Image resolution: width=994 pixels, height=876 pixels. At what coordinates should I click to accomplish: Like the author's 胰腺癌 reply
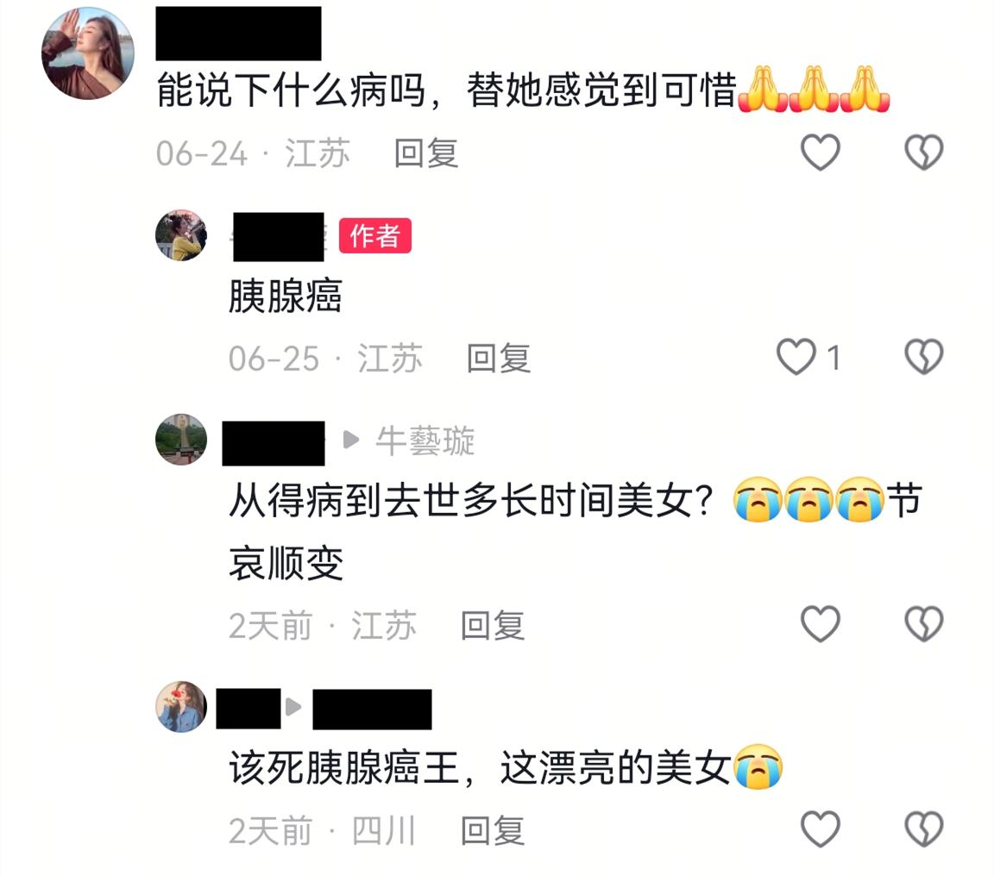click(x=796, y=357)
